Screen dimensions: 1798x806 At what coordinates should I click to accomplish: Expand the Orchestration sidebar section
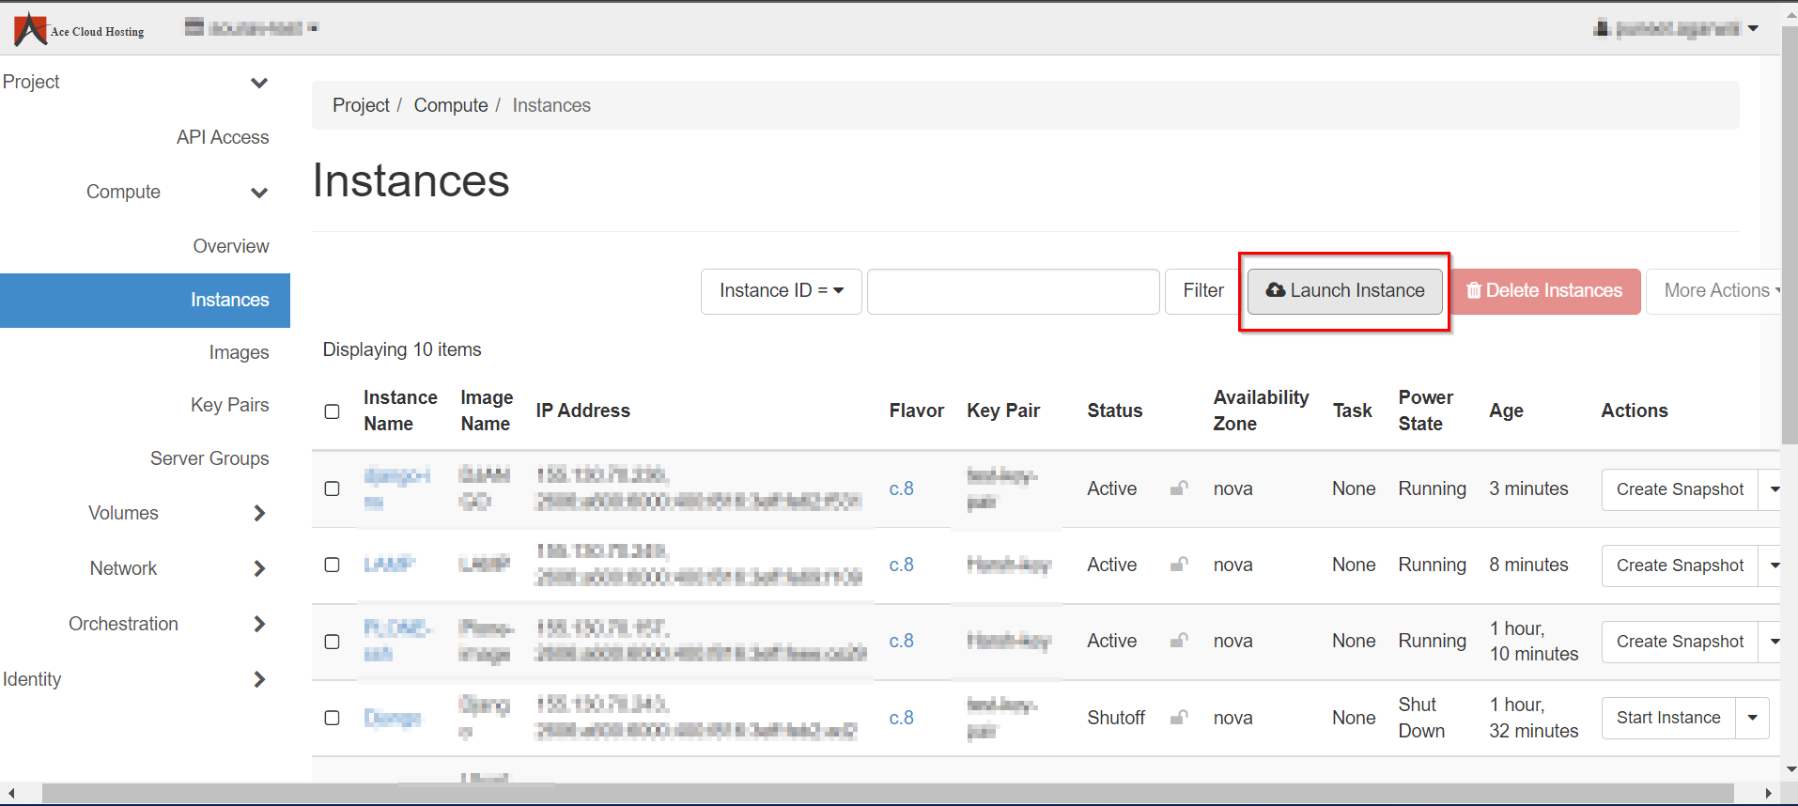[259, 624]
